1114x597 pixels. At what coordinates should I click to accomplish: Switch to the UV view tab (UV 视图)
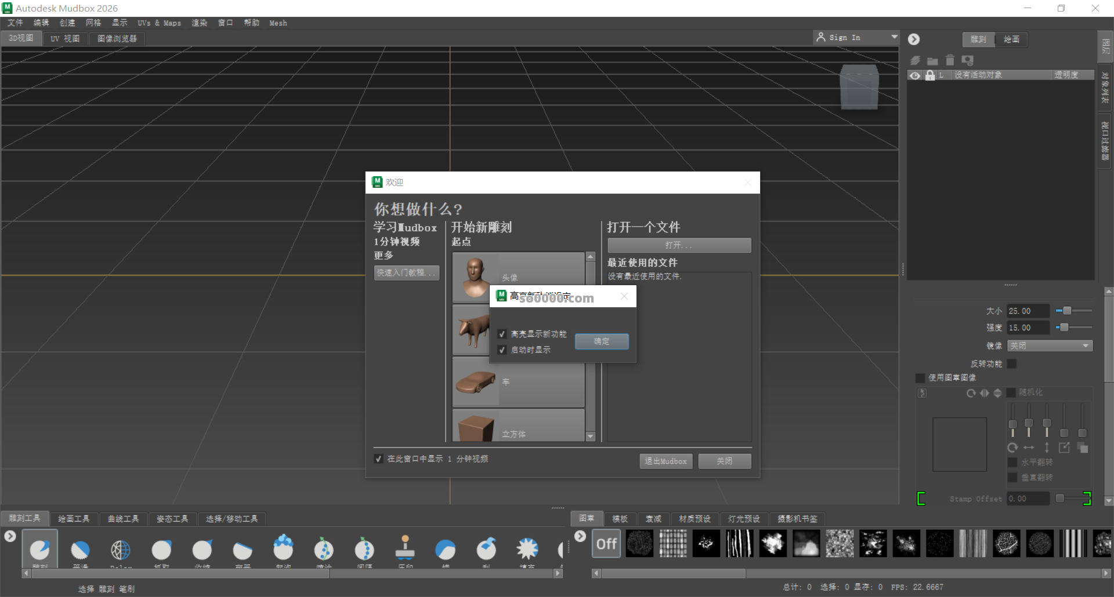65,38
